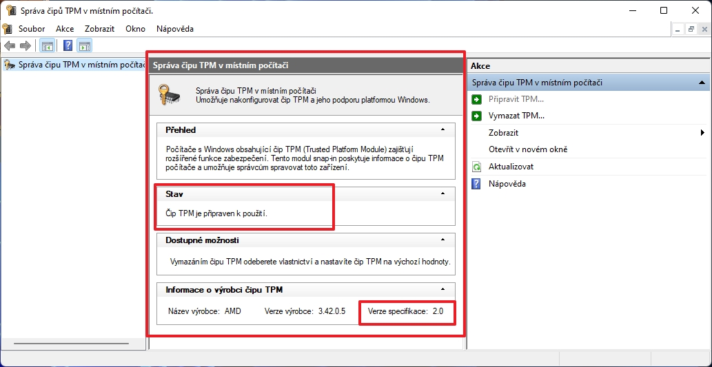Toggle the console tree pane toolbar icon
Screen dimensions: 712x367
48,46
